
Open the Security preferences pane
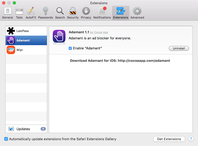[x=73, y=13]
